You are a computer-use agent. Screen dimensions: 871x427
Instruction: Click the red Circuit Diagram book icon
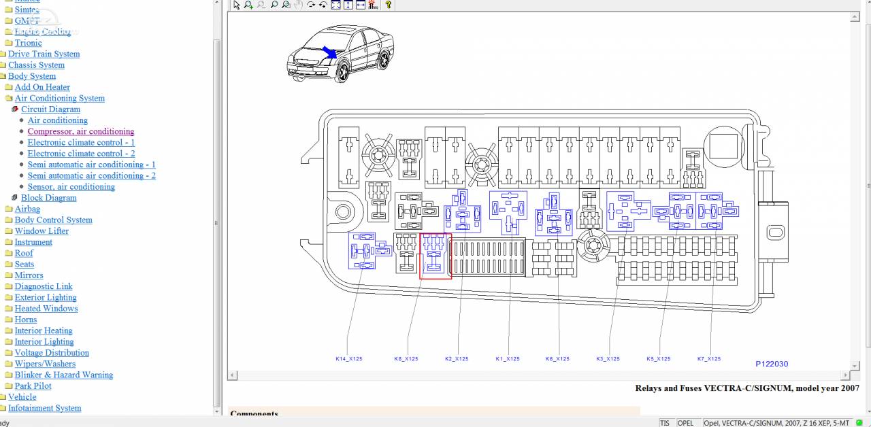pos(15,109)
